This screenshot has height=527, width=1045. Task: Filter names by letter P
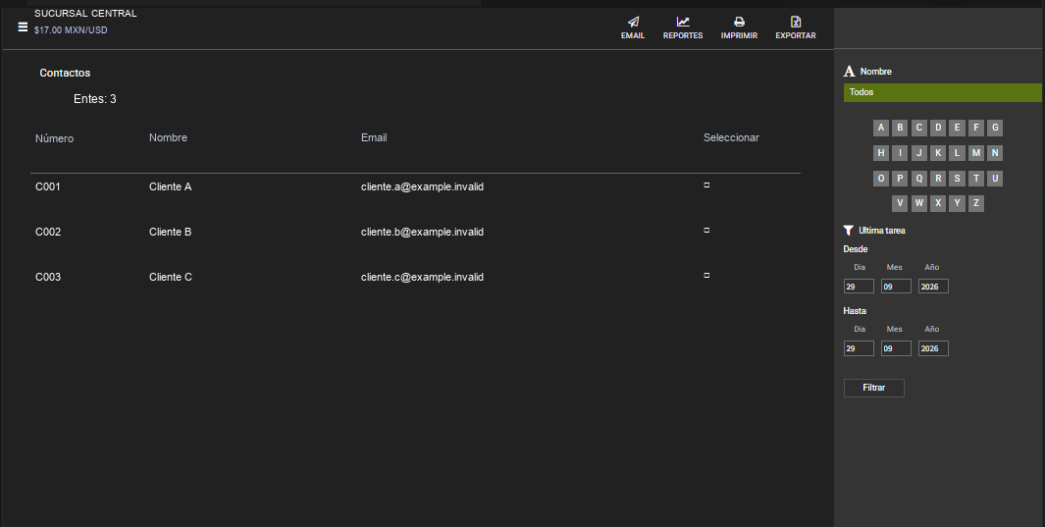(900, 179)
